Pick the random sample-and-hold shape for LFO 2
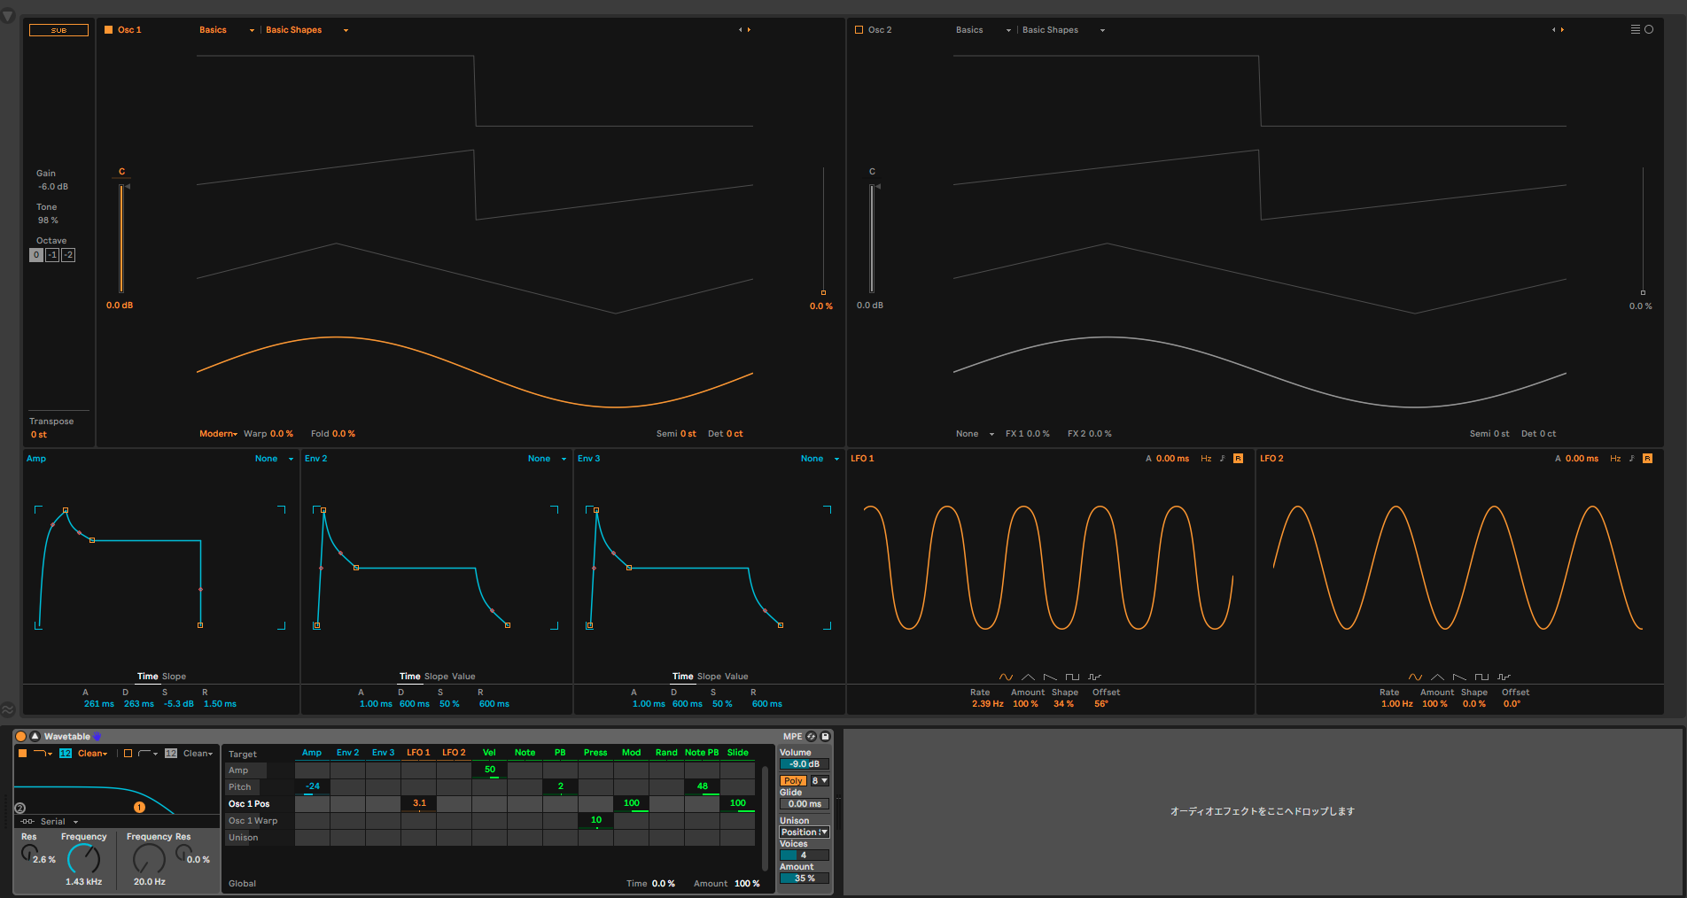The height and width of the screenshot is (898, 1687). (1504, 677)
